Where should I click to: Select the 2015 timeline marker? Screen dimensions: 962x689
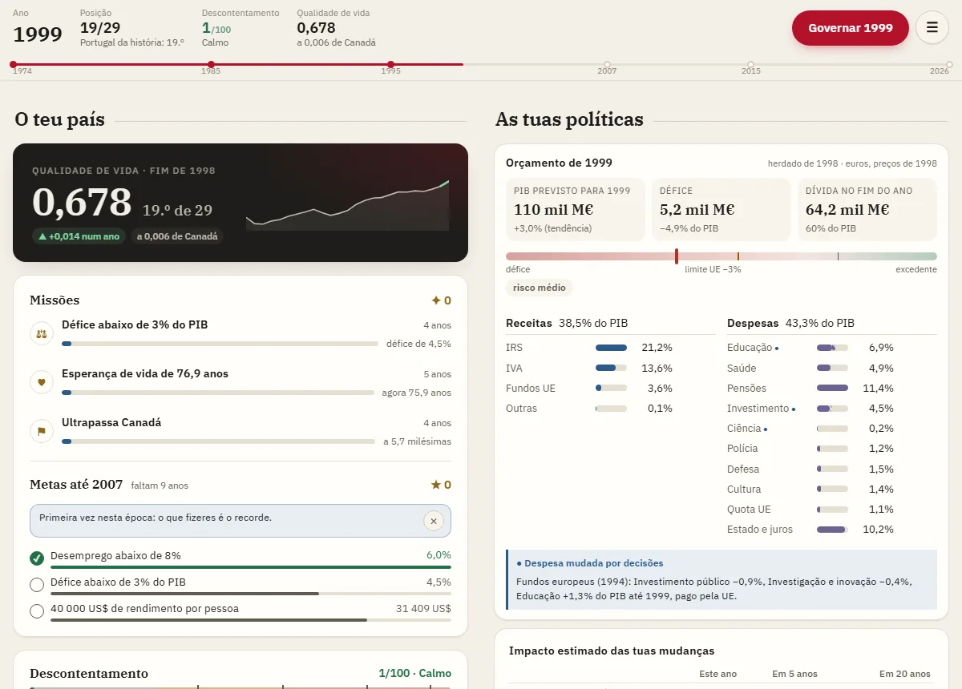tap(750, 64)
